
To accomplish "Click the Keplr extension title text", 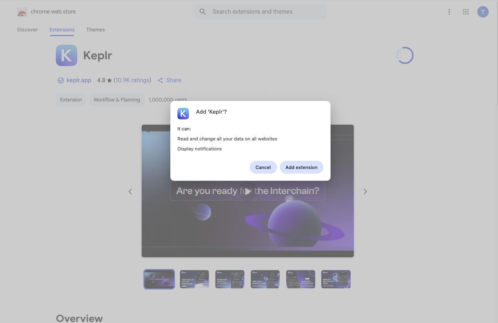I will click(98, 55).
